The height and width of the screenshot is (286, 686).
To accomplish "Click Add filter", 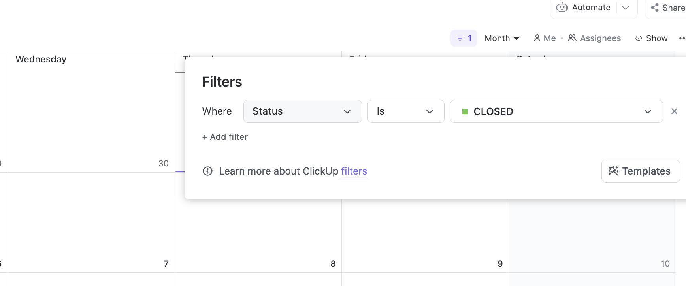I will click(x=225, y=137).
